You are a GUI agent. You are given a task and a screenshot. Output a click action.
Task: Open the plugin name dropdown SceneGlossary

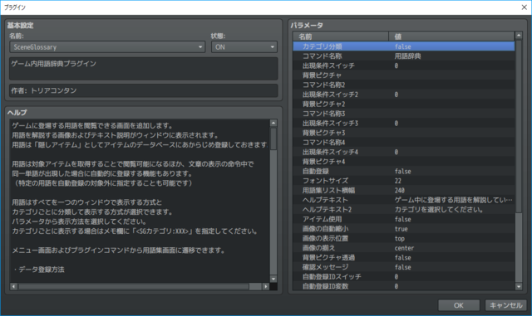pos(107,47)
